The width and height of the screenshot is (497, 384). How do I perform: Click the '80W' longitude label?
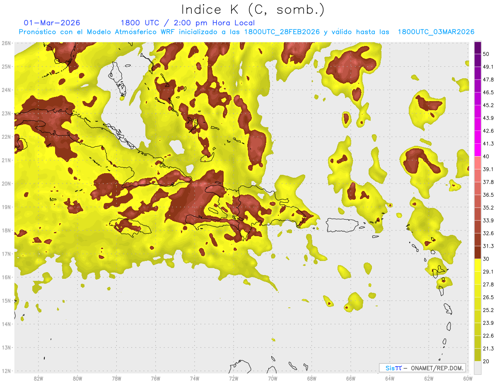77,378
